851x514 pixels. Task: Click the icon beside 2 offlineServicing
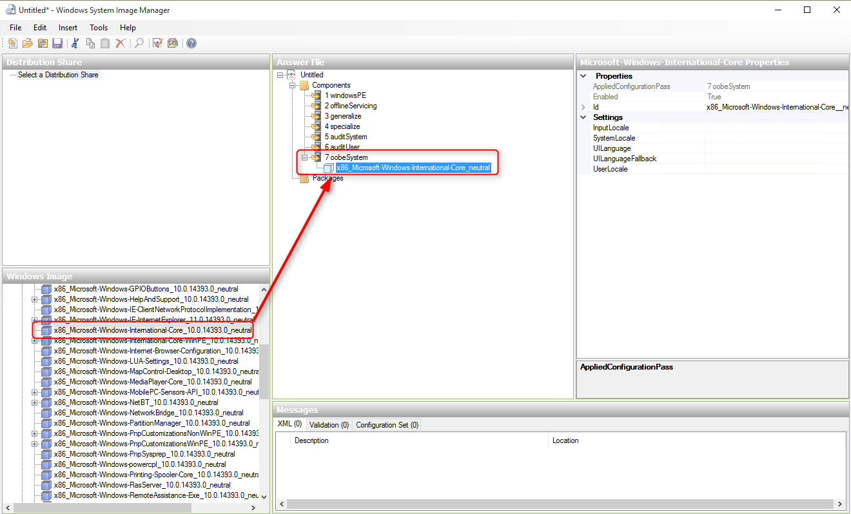(316, 106)
